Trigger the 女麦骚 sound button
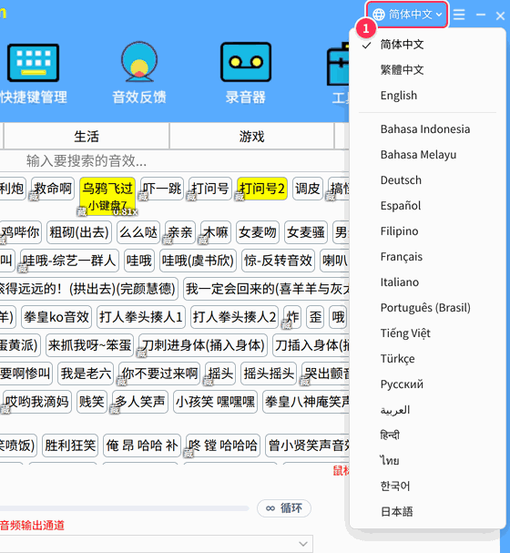 (306, 232)
